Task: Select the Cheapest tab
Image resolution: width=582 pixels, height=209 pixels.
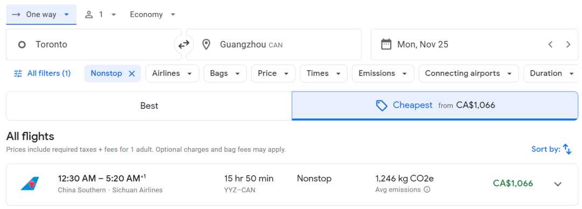Action: click(x=435, y=106)
